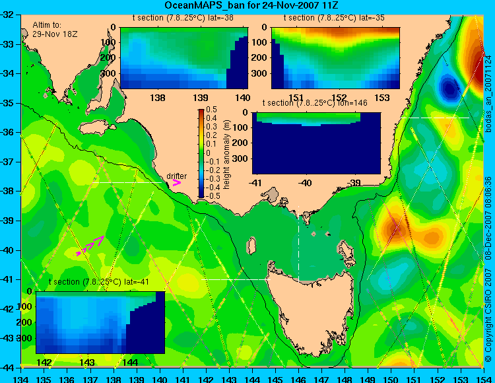The height and width of the screenshot is (383, 495).
Task: Click the magenta drifter arrows near 137E 40S
Action: point(90,245)
